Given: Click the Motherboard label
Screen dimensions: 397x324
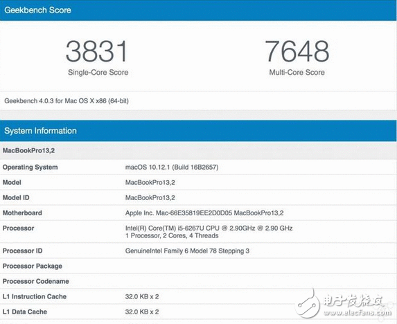Looking at the screenshot, I should click(22, 213).
